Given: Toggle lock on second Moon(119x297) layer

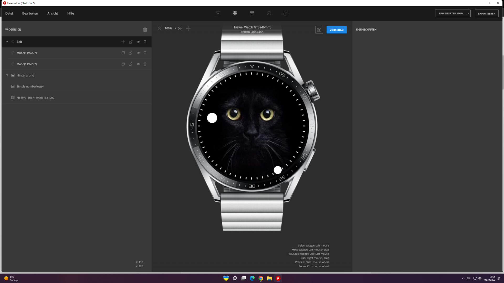Looking at the screenshot, I should (x=130, y=64).
